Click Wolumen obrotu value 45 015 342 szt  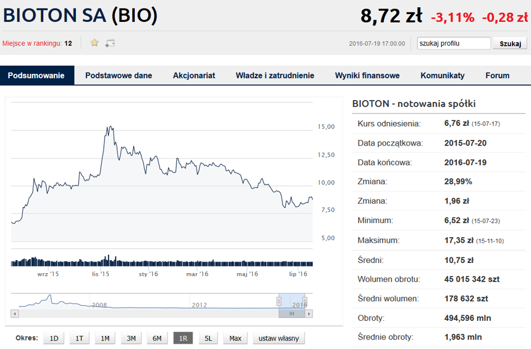(472, 279)
